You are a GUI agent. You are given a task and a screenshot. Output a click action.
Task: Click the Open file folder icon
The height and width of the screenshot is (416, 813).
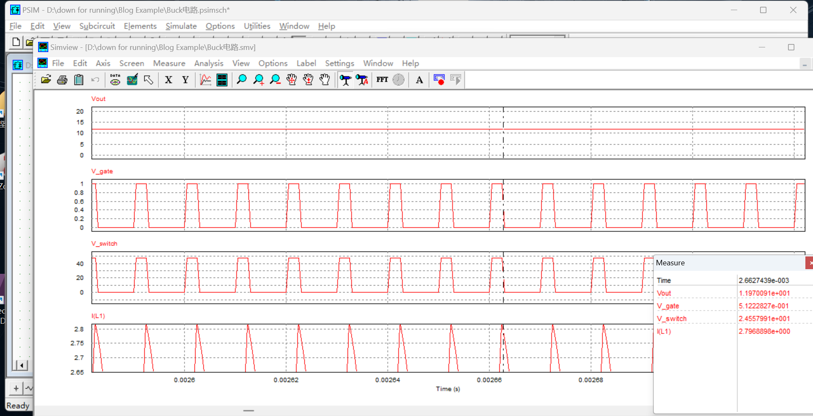(x=46, y=80)
